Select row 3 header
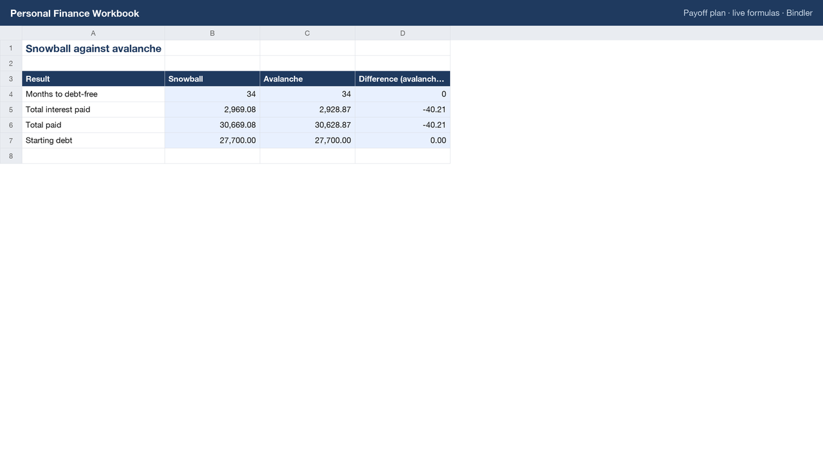Image resolution: width=823 pixels, height=463 pixels. [11, 79]
